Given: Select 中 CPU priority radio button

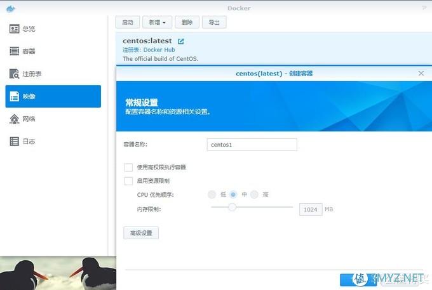Looking at the screenshot, I should click(233, 195).
